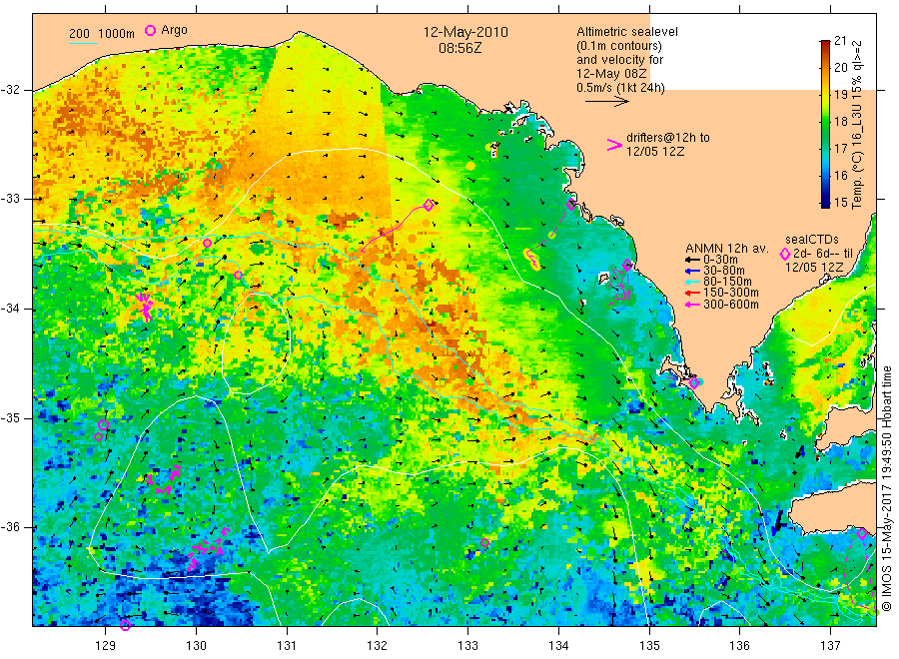Click the "08:56Z" time label

tap(460, 48)
